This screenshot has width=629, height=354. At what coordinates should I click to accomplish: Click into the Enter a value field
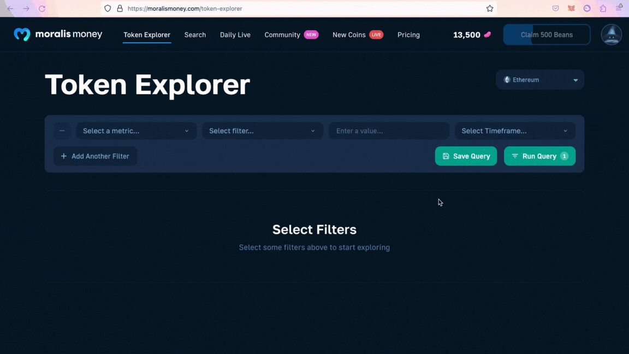point(389,131)
